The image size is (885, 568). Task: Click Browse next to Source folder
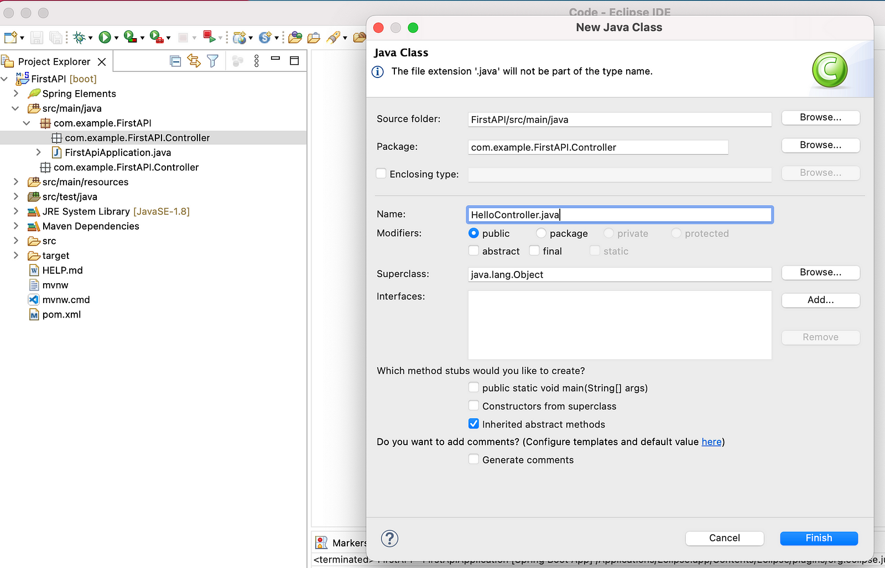pos(820,117)
